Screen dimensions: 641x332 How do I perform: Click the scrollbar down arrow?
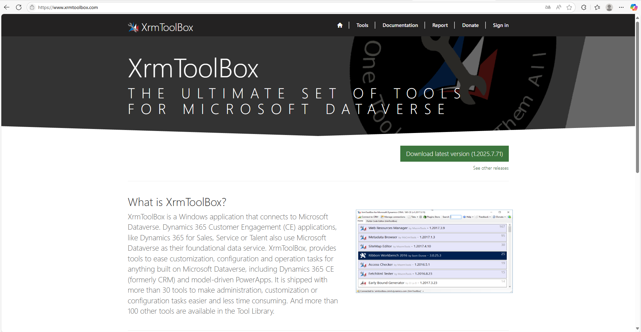click(637, 329)
